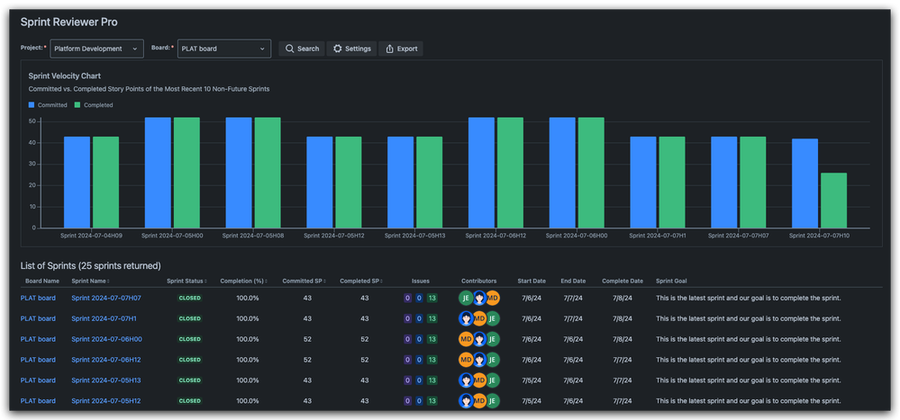Click green Completed bar for Sprint 2024-07-05H13
Image resolution: width=900 pixels, height=420 pixels.
430,183
